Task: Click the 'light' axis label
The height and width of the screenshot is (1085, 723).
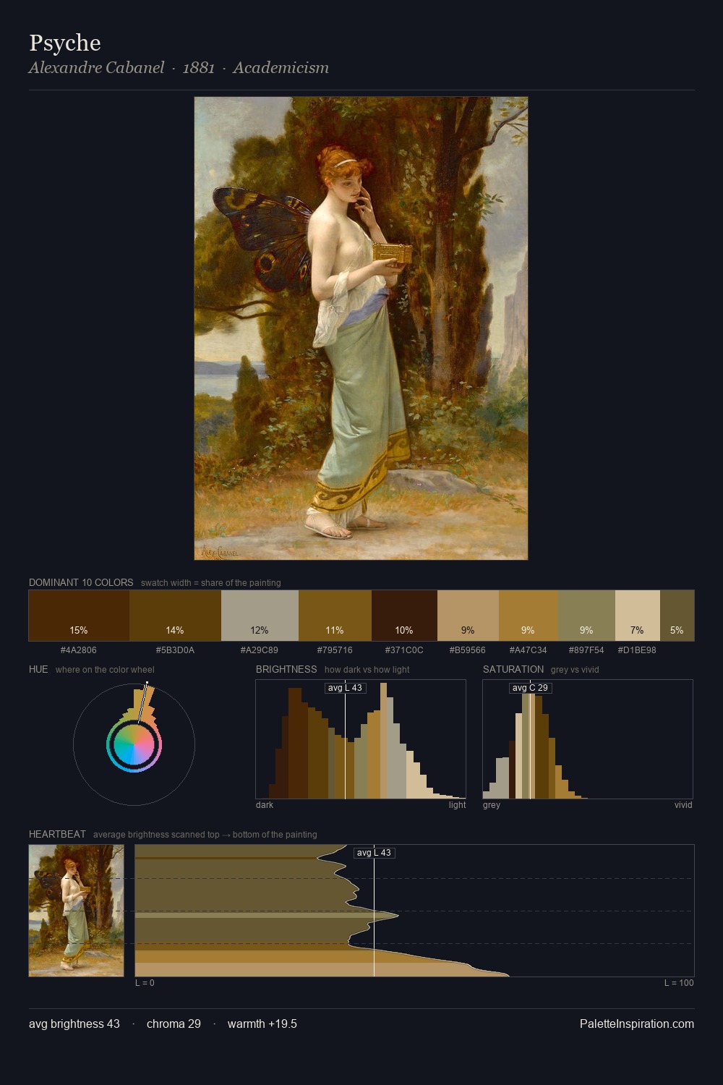Action: (457, 805)
